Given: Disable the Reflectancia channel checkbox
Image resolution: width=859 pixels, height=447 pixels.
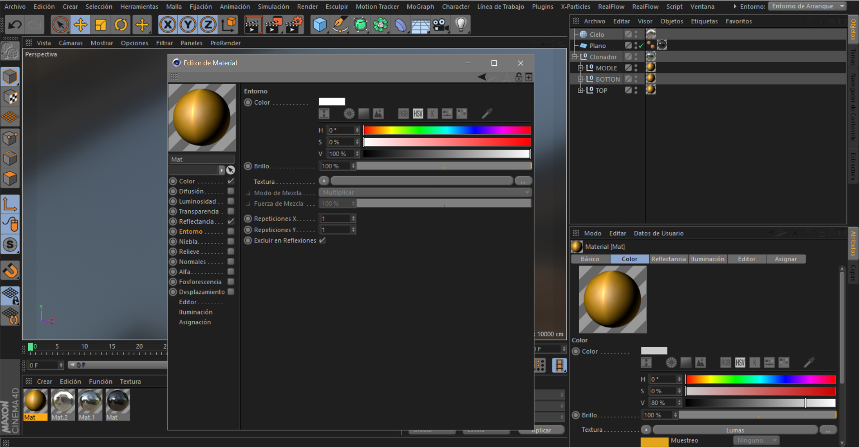Looking at the screenshot, I should [231, 221].
